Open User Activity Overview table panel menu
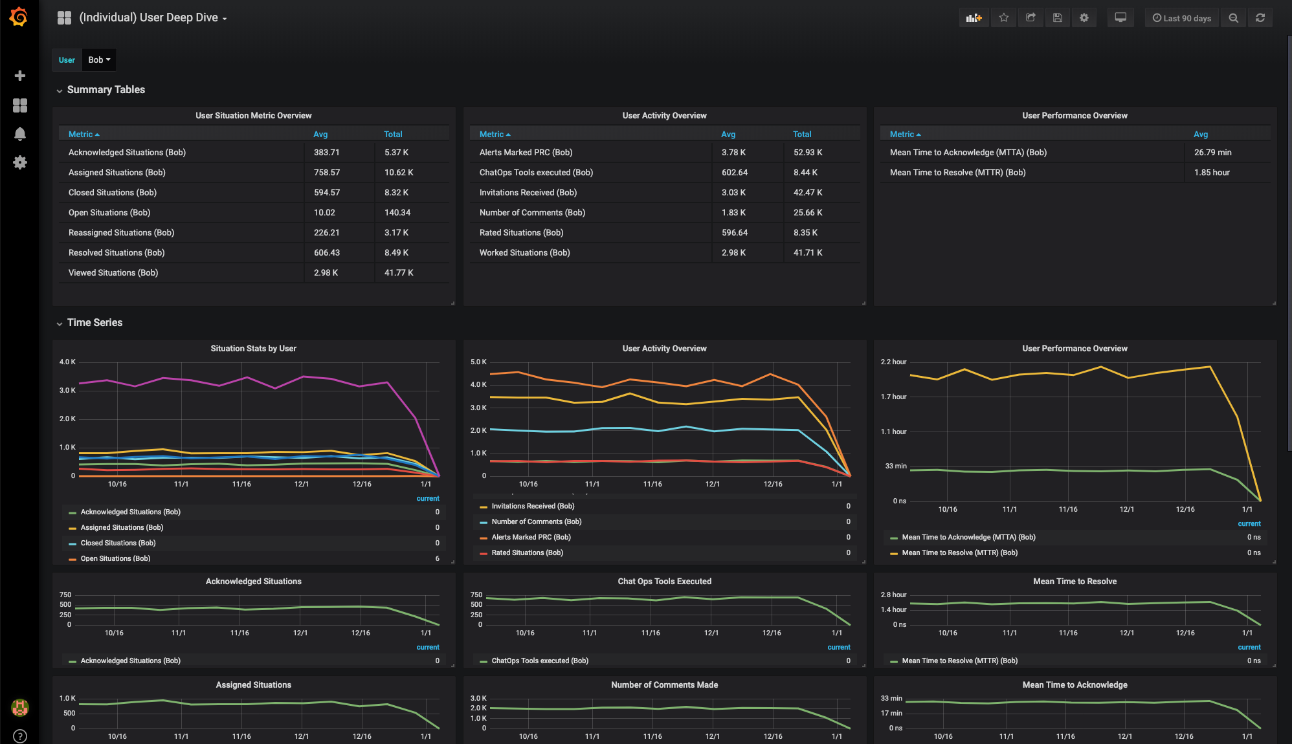Image resolution: width=1292 pixels, height=744 pixels. coord(664,116)
